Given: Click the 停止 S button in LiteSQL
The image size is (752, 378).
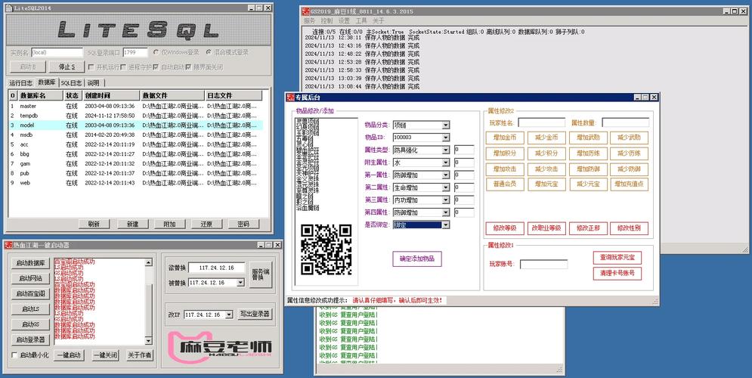Looking at the screenshot, I should pyautogui.click(x=67, y=67).
